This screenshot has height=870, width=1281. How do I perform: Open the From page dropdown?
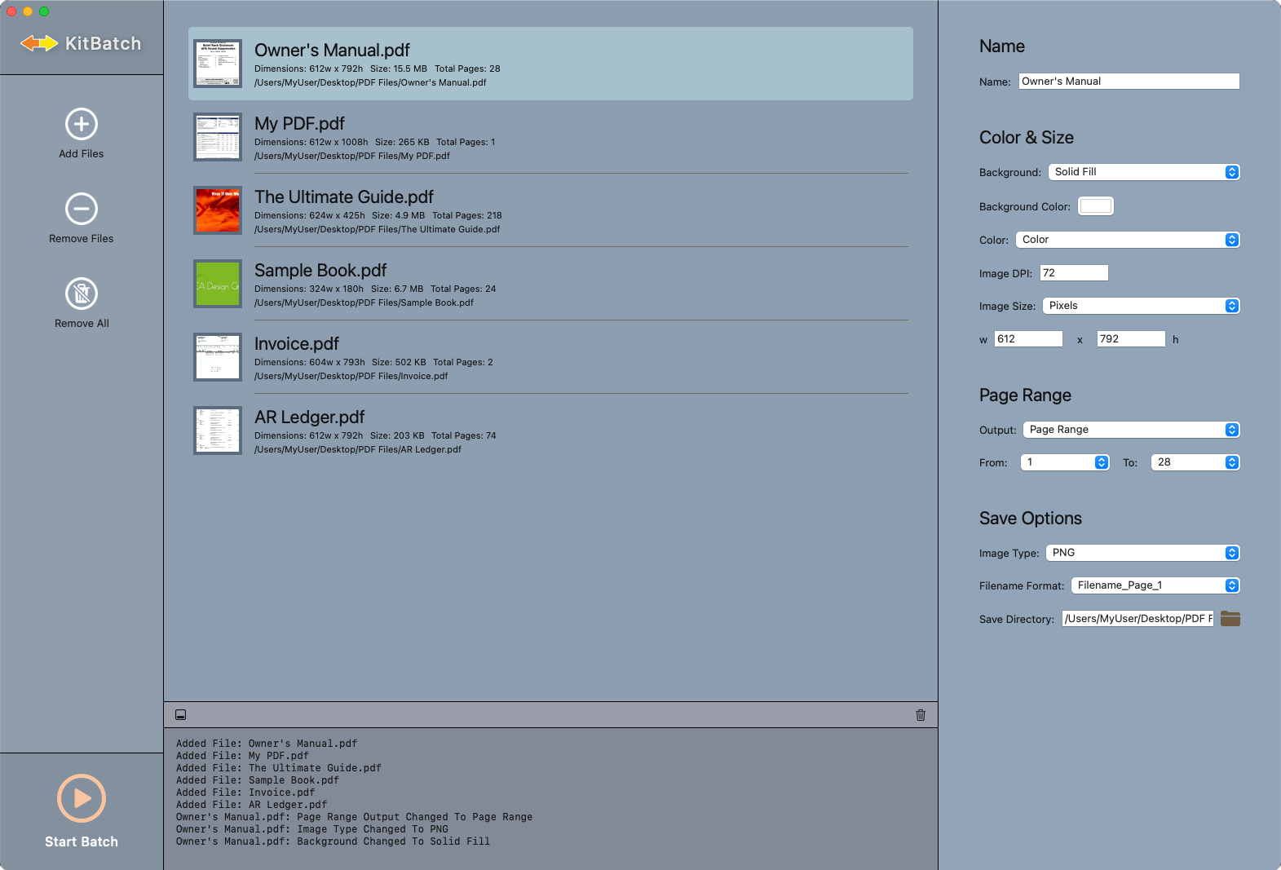[x=1065, y=462]
